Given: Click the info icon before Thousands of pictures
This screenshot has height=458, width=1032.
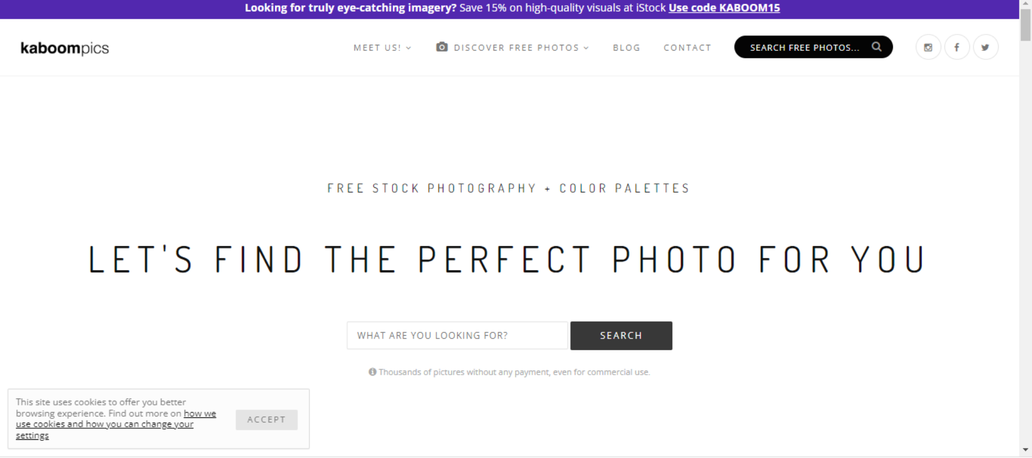Looking at the screenshot, I should 372,372.
